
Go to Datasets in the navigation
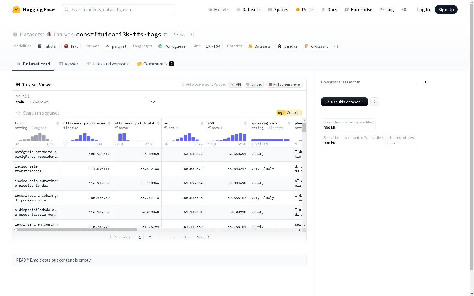248,9
